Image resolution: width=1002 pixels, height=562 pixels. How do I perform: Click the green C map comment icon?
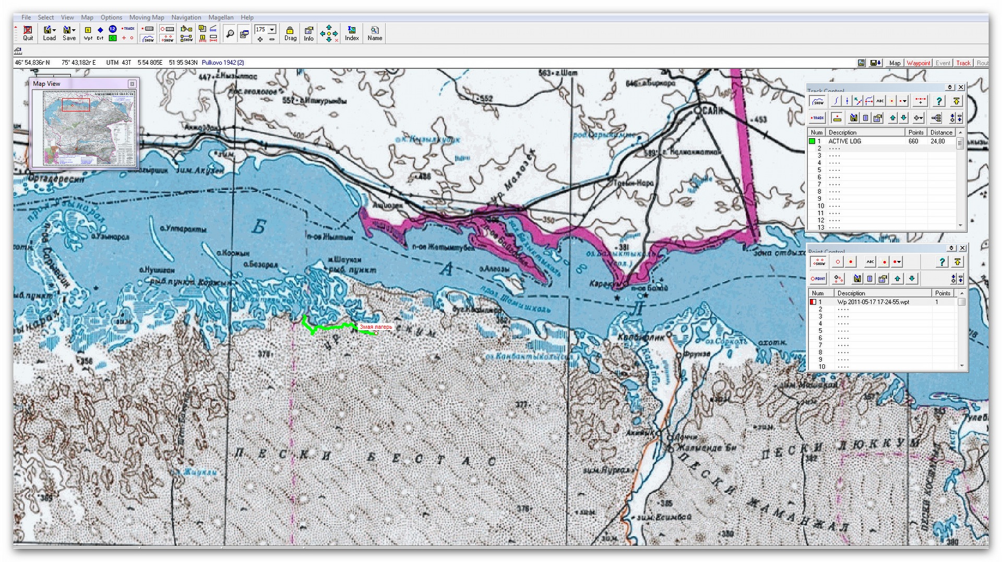pyautogui.click(x=112, y=38)
